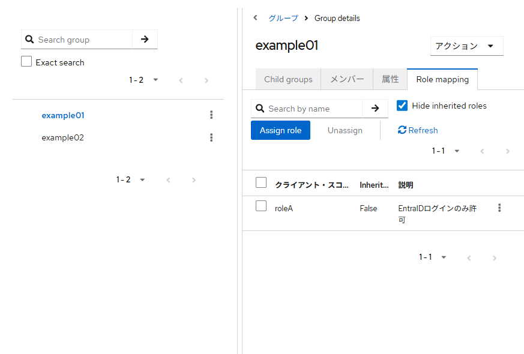This screenshot has height=354, width=524.
Task: Go to next page in bottom group pagination
Action: coord(194,181)
